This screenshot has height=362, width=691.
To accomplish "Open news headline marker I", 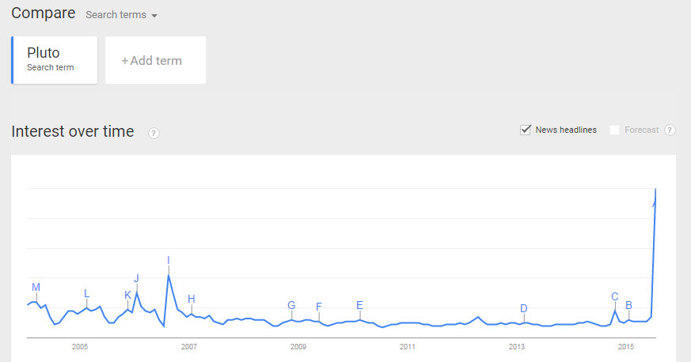I will coord(169,260).
